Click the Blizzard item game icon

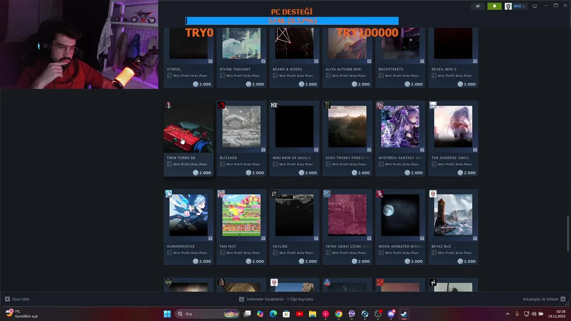[221, 105]
